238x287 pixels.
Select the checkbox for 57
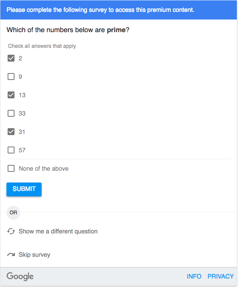(11, 150)
